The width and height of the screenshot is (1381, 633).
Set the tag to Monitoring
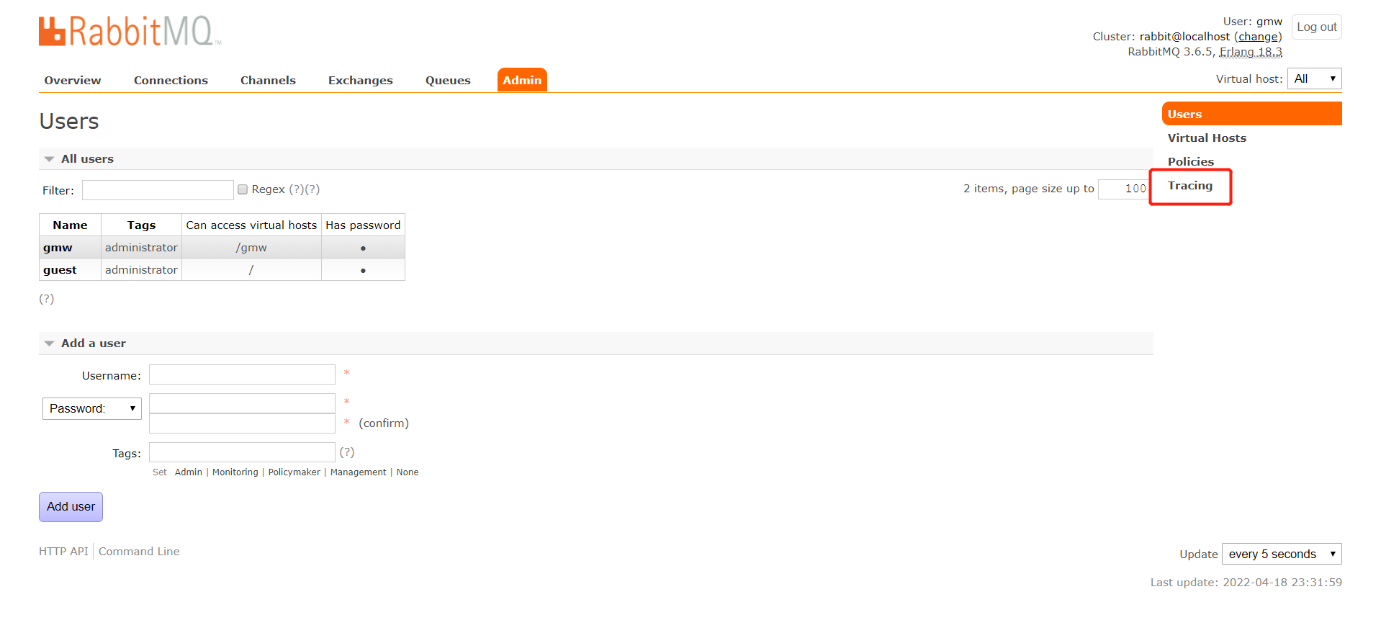[235, 472]
